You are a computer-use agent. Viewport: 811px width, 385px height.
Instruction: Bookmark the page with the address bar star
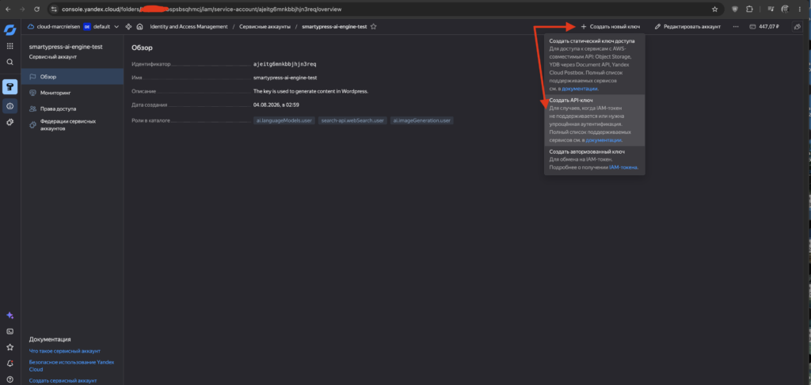[715, 9]
